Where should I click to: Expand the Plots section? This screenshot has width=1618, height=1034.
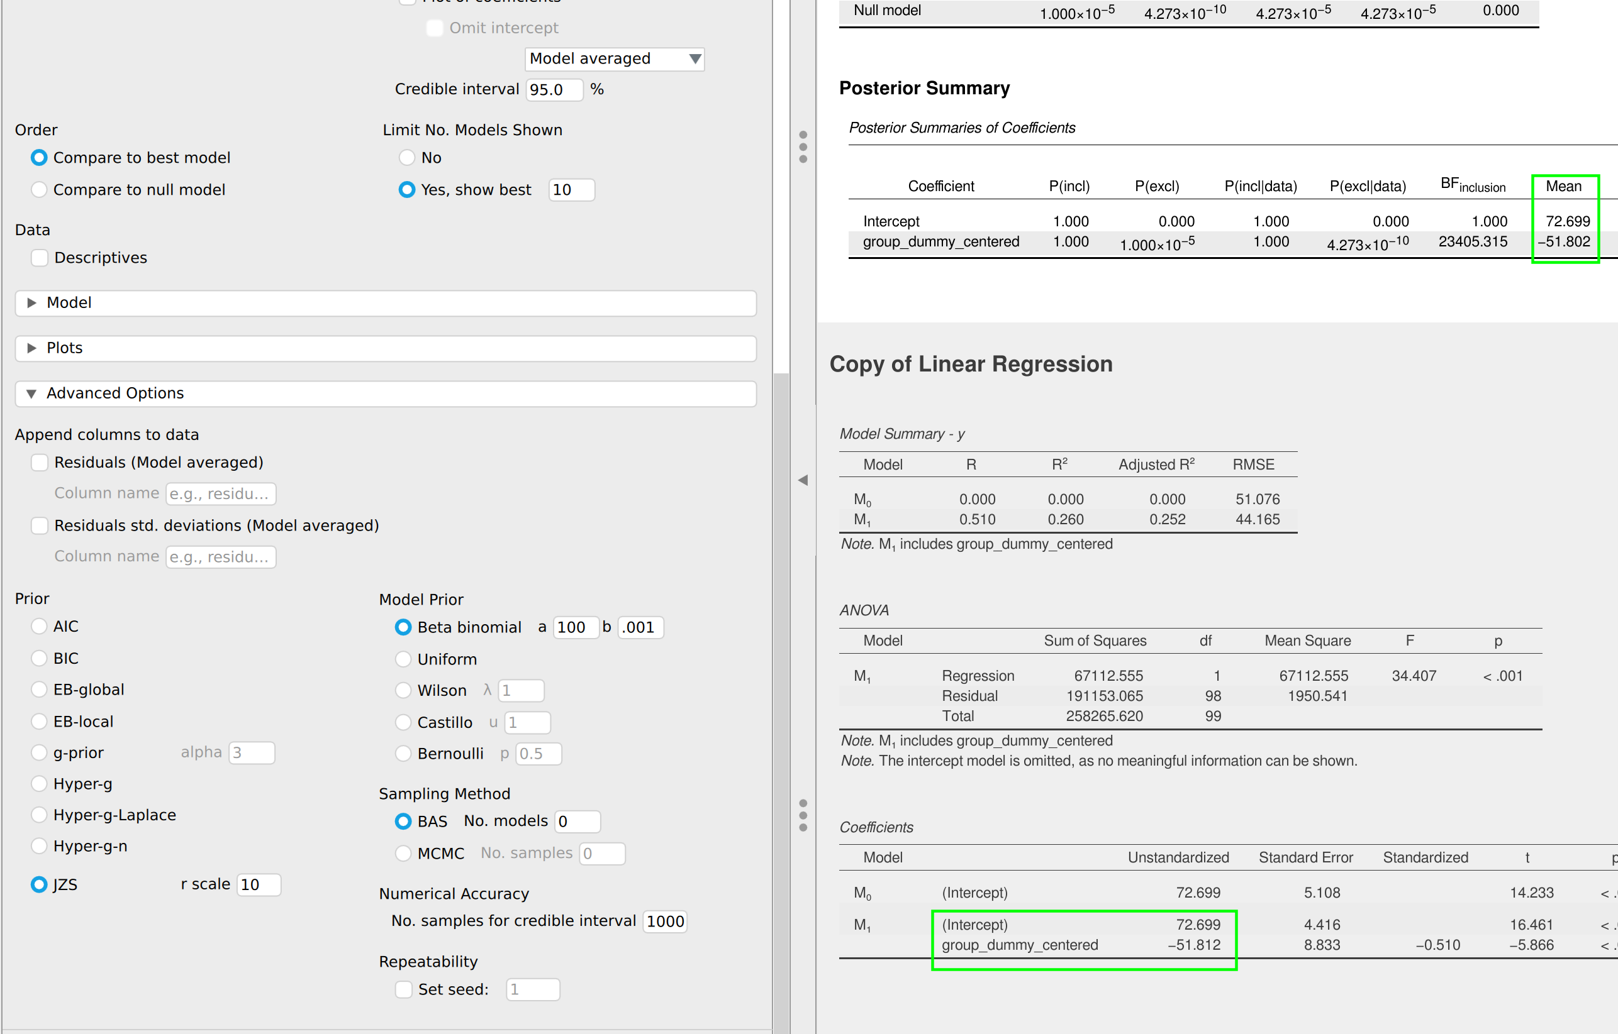click(x=386, y=348)
